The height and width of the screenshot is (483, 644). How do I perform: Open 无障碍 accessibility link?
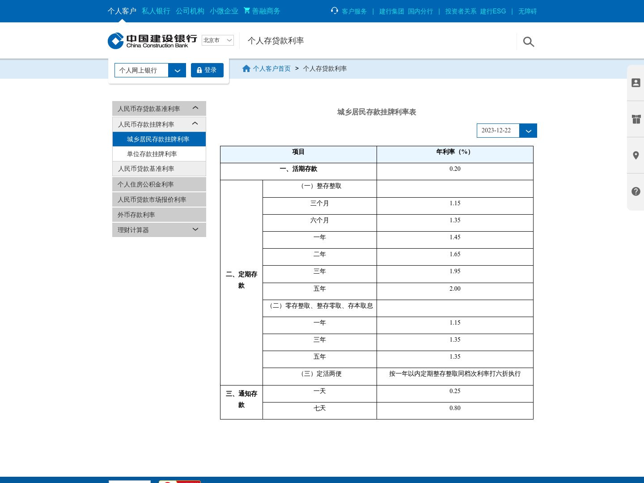[x=528, y=11]
